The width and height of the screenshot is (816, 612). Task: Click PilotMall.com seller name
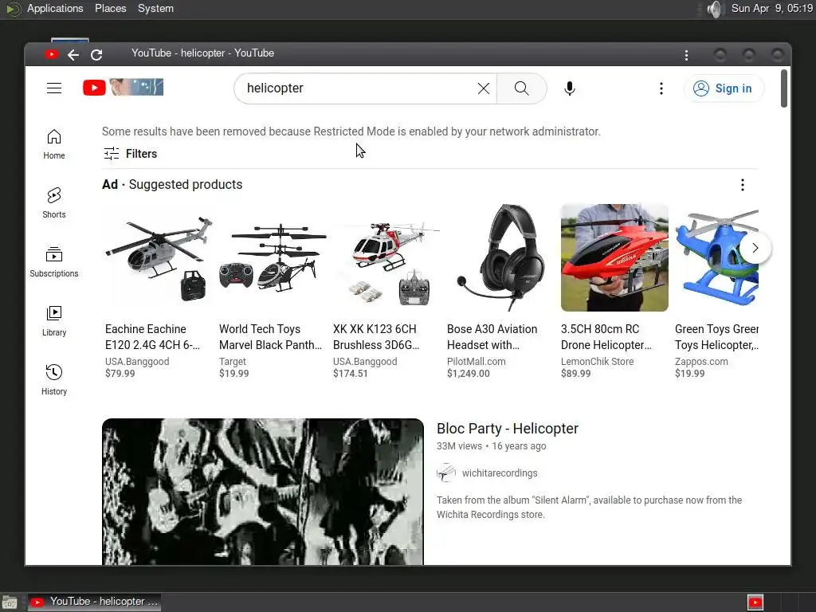click(x=477, y=361)
